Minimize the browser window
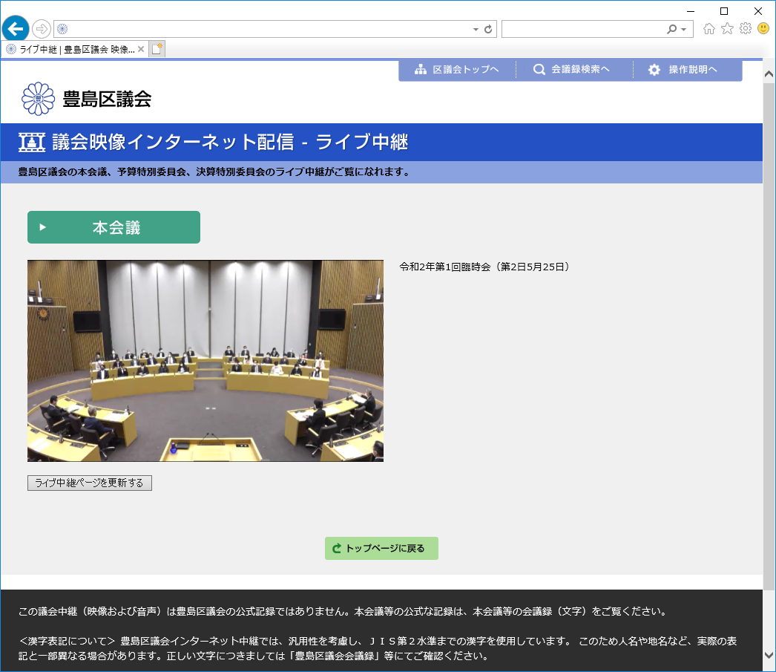 click(x=691, y=11)
